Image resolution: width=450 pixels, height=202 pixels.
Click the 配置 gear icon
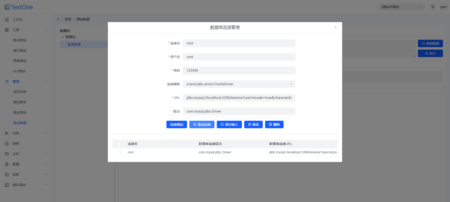tap(7, 164)
